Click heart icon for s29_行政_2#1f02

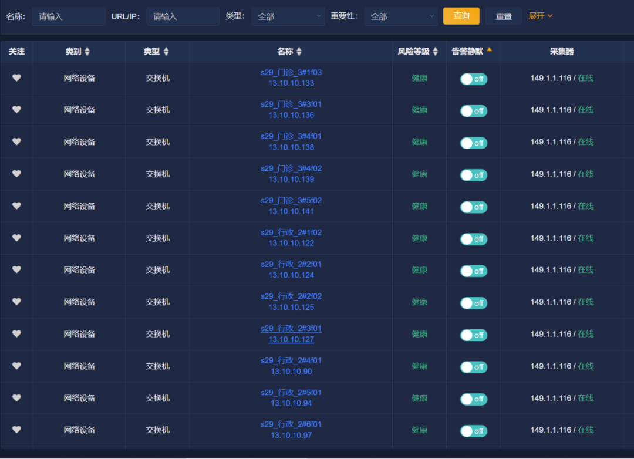coord(16,238)
